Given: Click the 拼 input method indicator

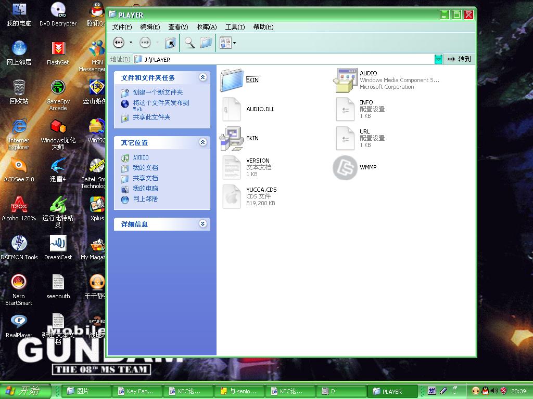Looking at the screenshot, I should (x=432, y=391).
